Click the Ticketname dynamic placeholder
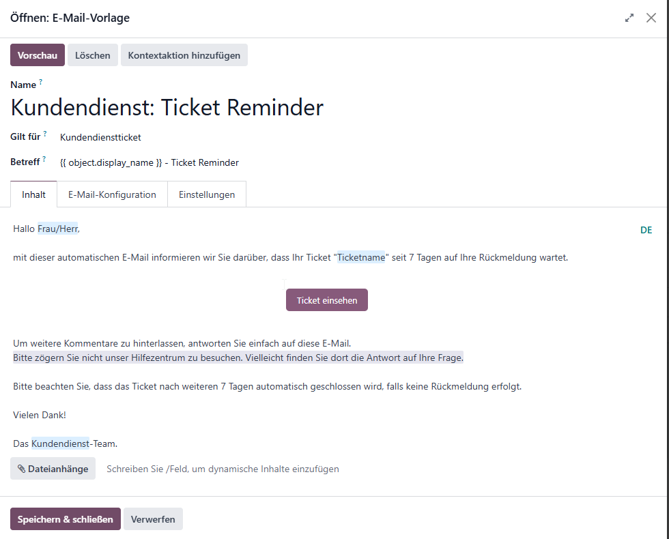Viewport: 669px width, 539px height. 361,258
